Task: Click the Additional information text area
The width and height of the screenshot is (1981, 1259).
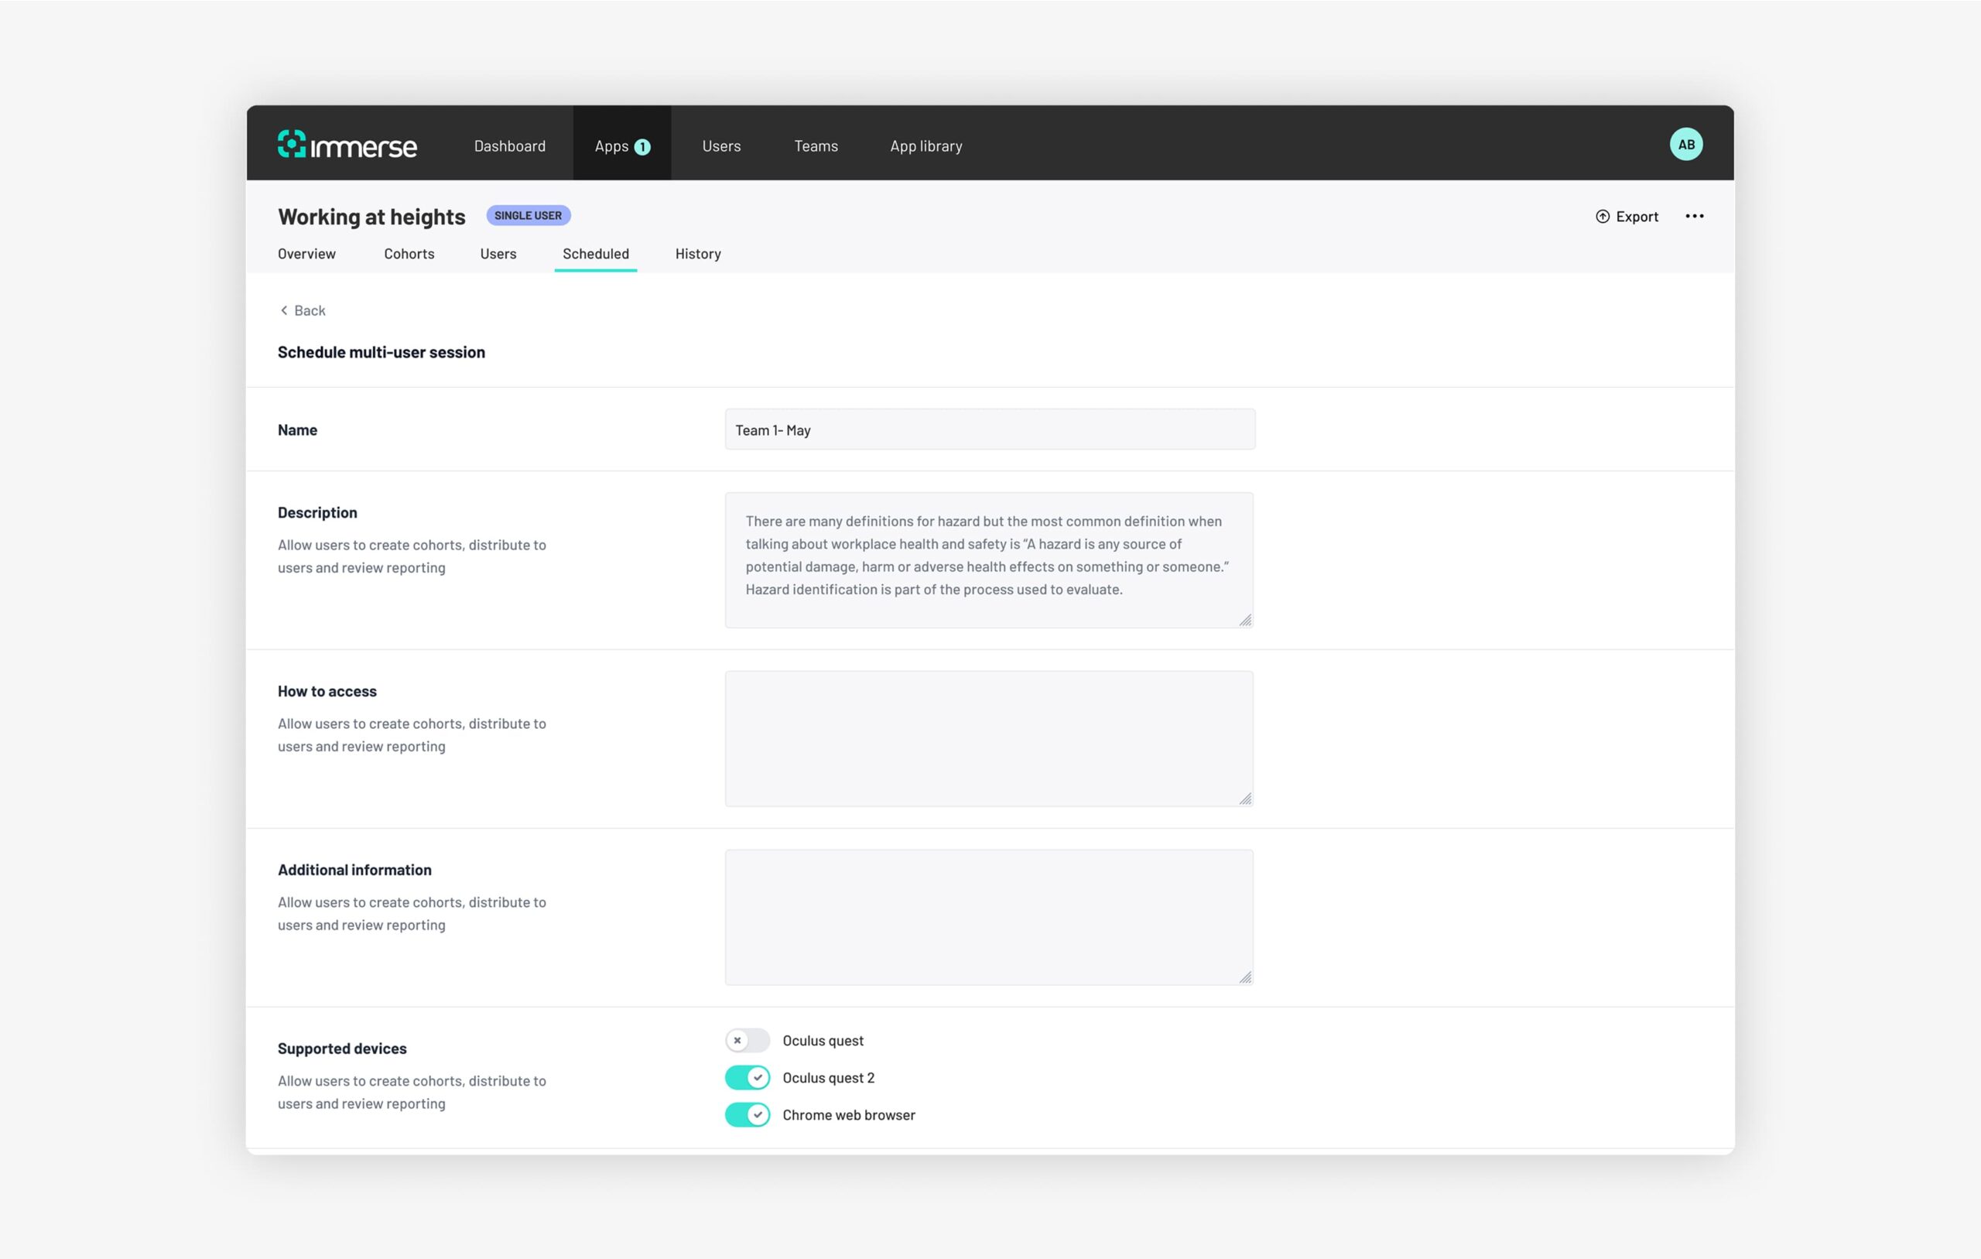Action: (989, 918)
